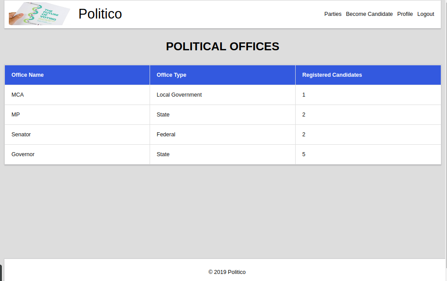The width and height of the screenshot is (447, 281).
Task: Click the Local Government office type cell
Action: point(223,95)
